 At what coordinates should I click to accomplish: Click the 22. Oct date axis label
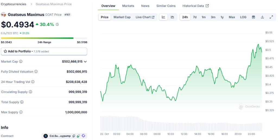point(105,134)
